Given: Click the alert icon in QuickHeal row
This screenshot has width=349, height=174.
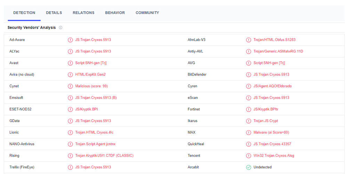Looking at the screenshot, I should (x=249, y=144).
